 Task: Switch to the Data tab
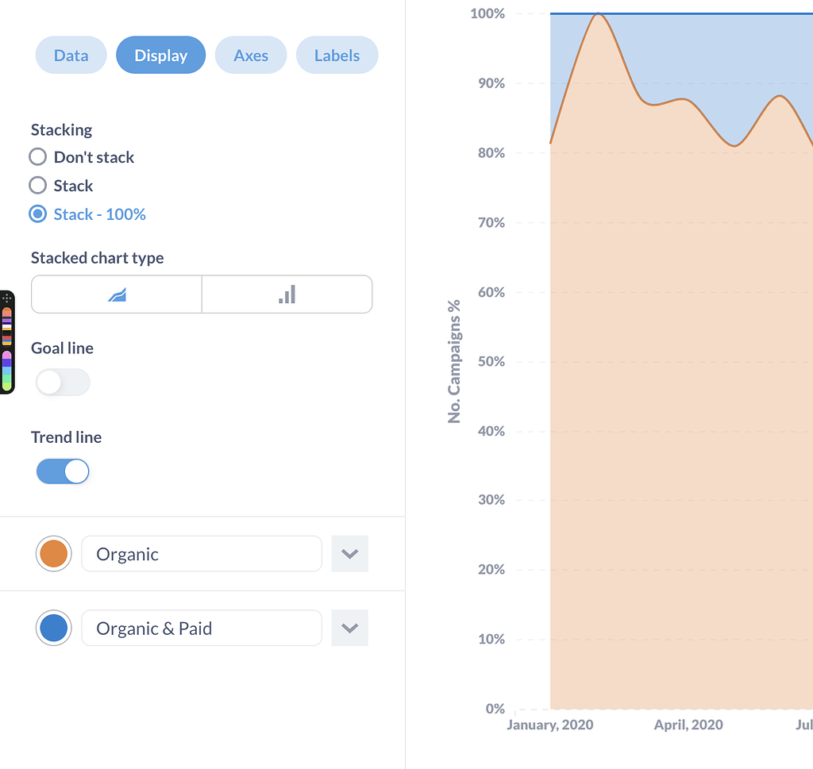71,55
